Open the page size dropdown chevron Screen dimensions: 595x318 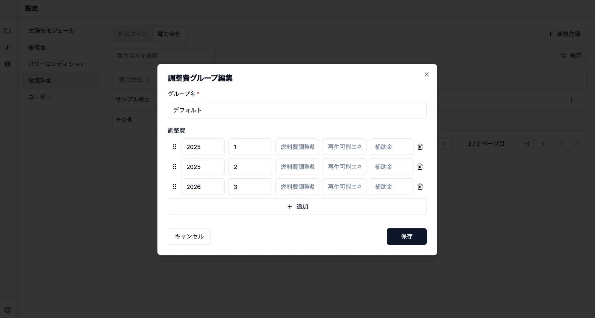tap(443, 144)
